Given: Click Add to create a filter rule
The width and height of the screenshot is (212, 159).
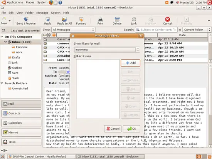Looking at the screenshot, I should 130,63.
